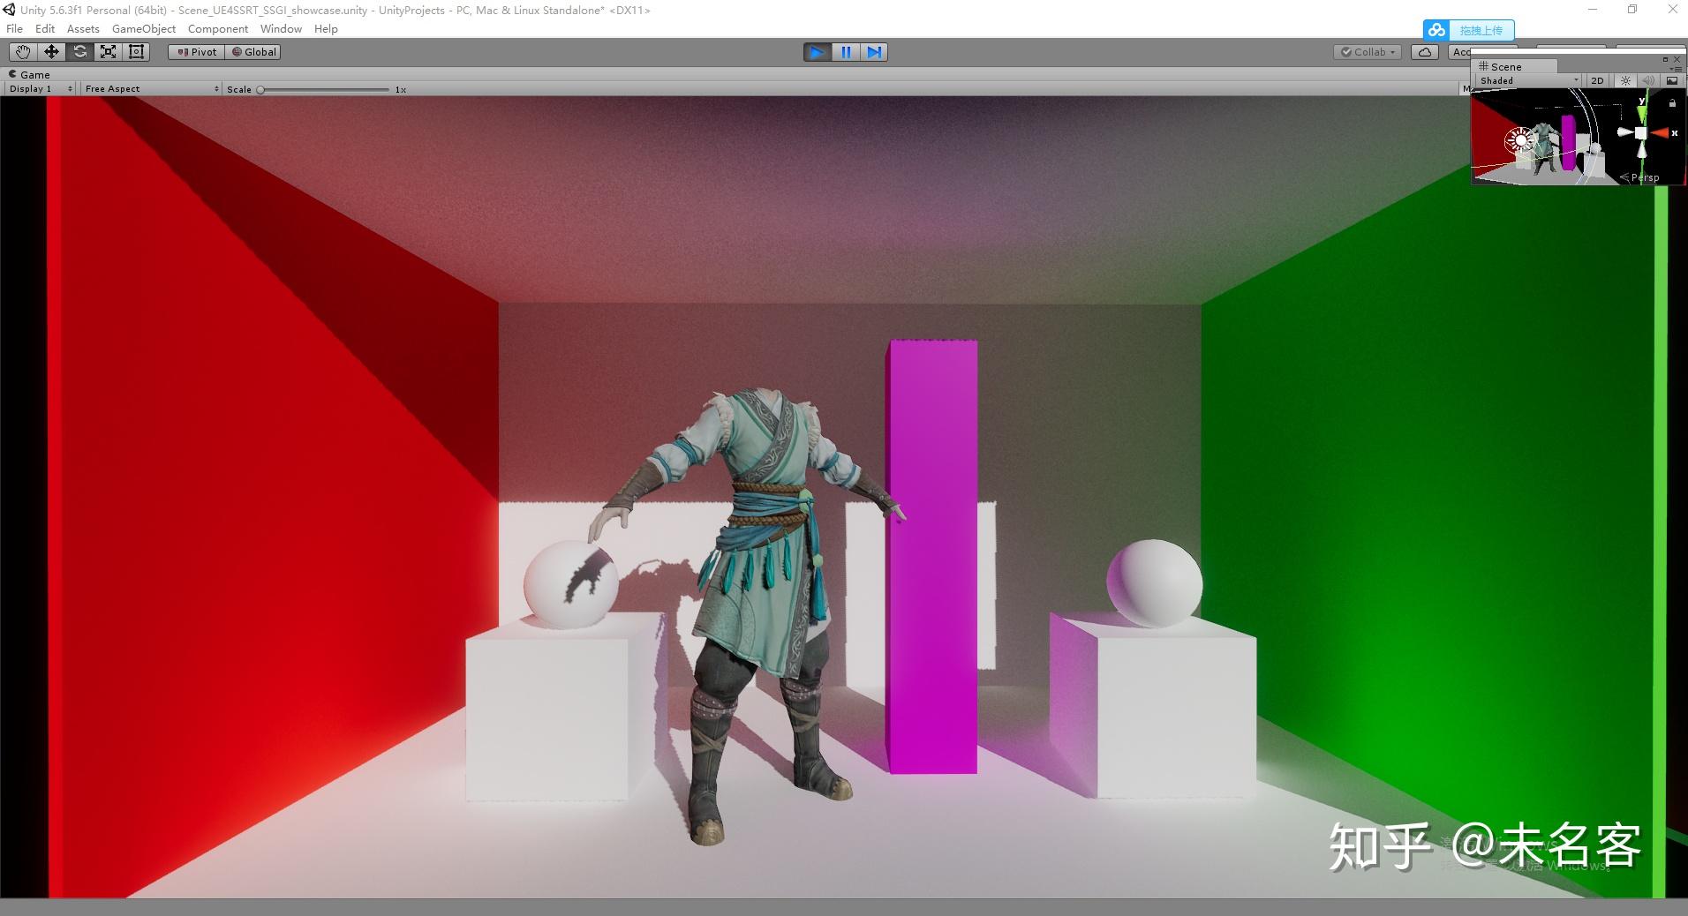Select the Move tool
This screenshot has width=1688, height=916.
click(51, 52)
